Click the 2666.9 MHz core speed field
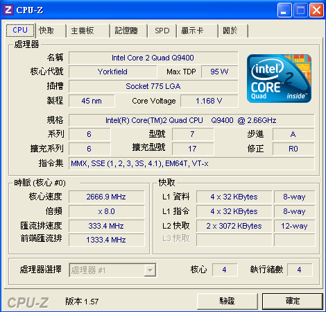Screen dimensions: 326x312 click(x=107, y=197)
